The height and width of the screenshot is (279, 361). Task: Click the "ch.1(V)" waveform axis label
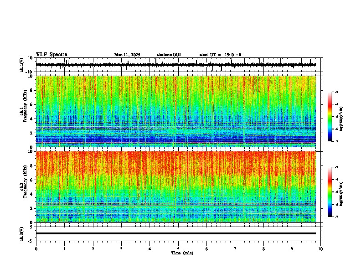[x=22, y=65]
